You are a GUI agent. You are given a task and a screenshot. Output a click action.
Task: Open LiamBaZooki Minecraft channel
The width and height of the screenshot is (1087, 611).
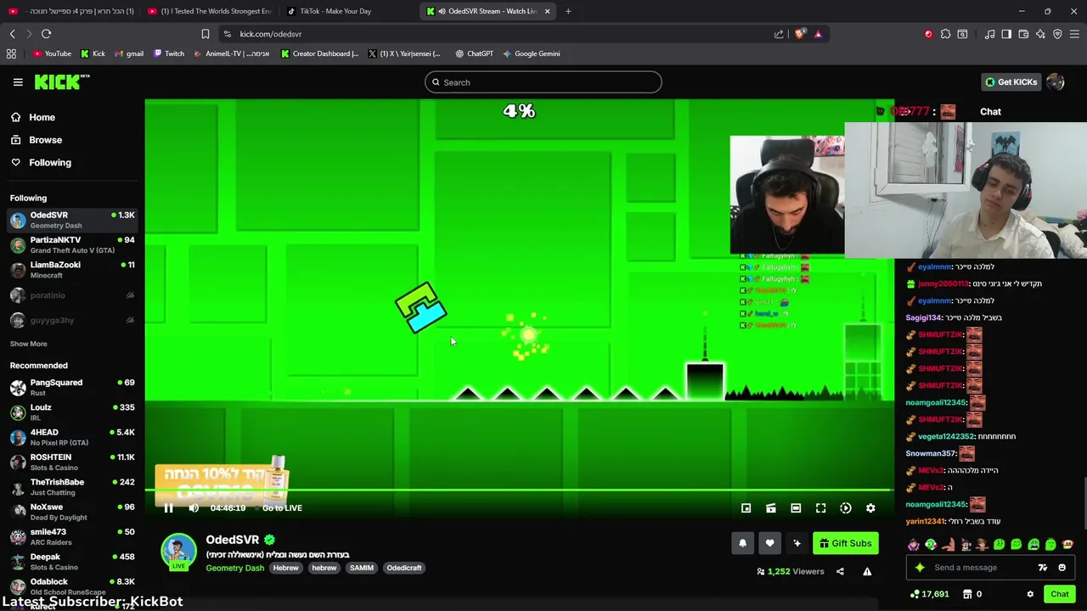click(72, 270)
